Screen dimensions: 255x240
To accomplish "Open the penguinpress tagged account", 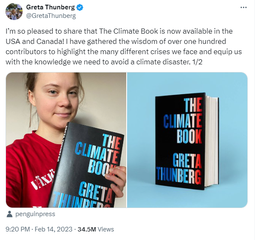I will (x=35, y=214).
